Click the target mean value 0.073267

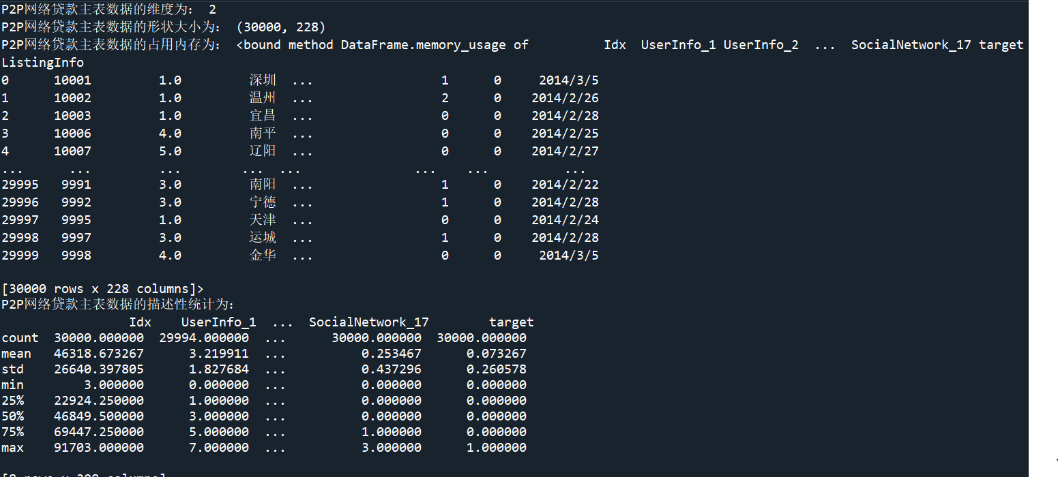496,354
